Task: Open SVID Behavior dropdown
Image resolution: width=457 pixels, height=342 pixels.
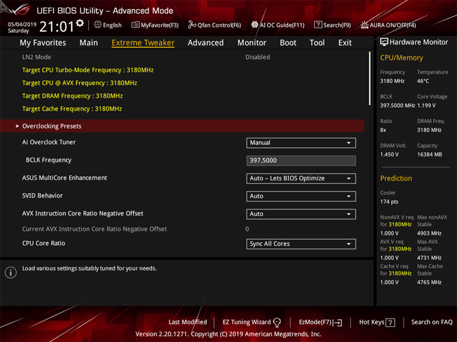Action: pos(301,196)
